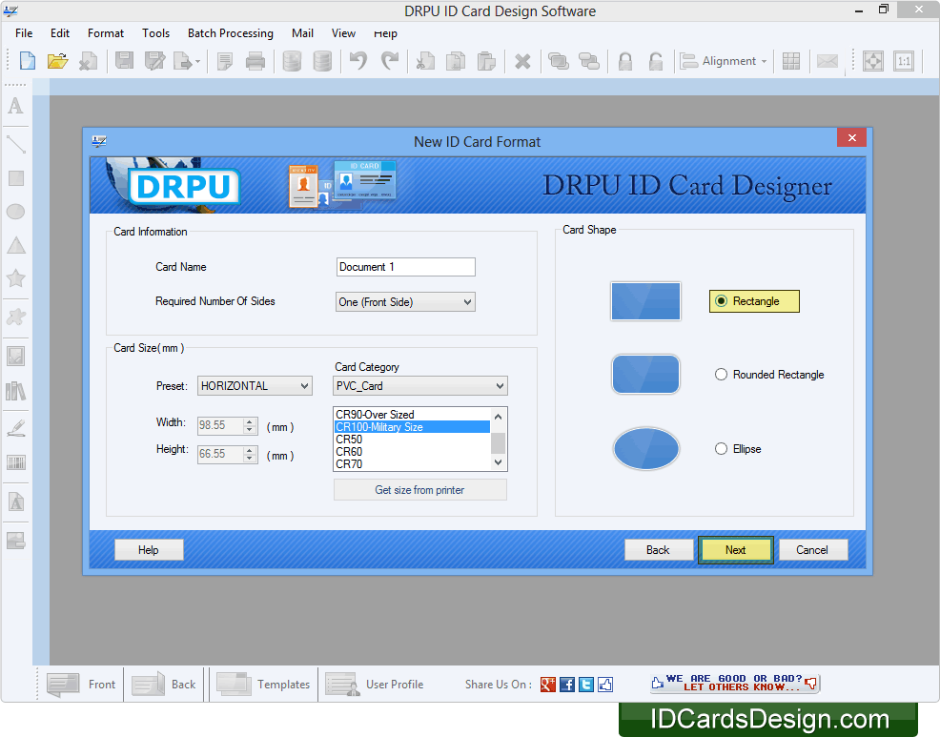Screen dimensions: 940x737
Task: Click the fit to window icon
Action: point(873,61)
